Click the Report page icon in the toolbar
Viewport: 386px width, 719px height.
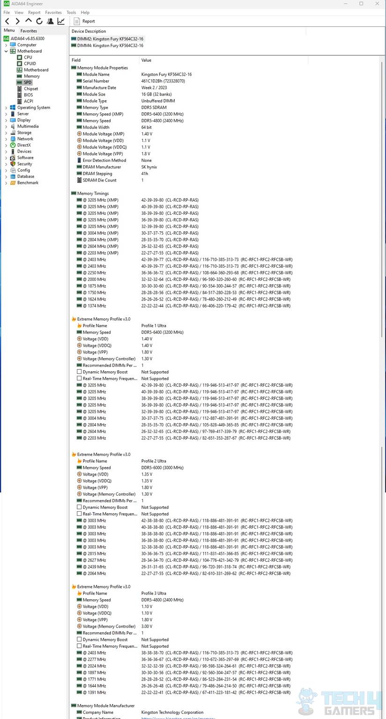[77, 21]
